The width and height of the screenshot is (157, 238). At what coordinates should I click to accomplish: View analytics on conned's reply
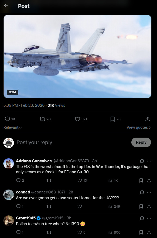click(110, 206)
